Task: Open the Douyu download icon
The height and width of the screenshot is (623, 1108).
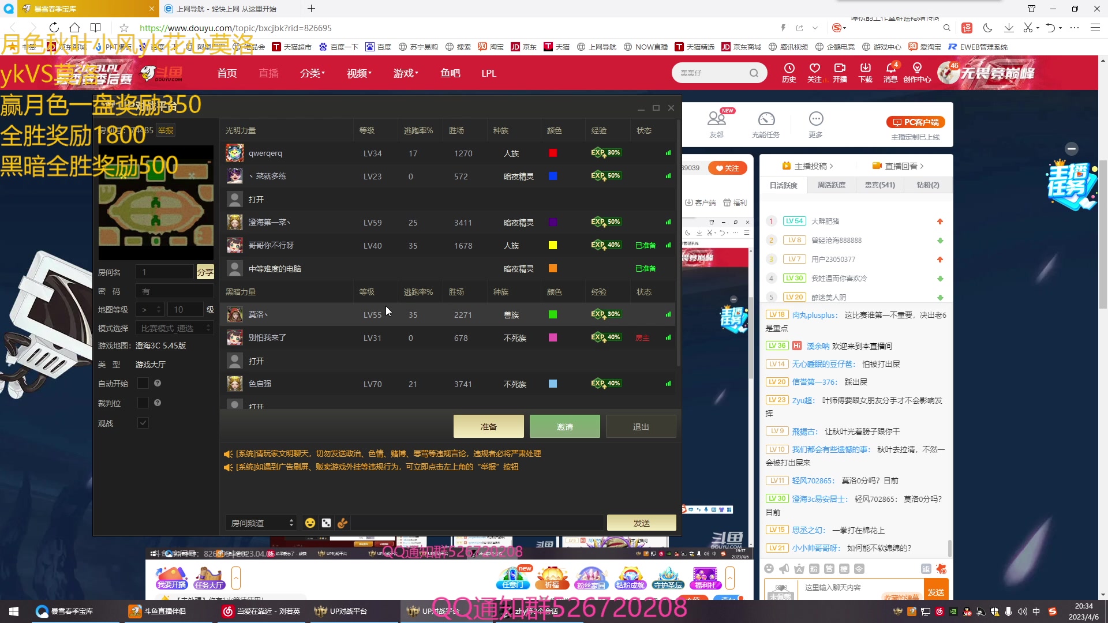Action: click(x=865, y=73)
